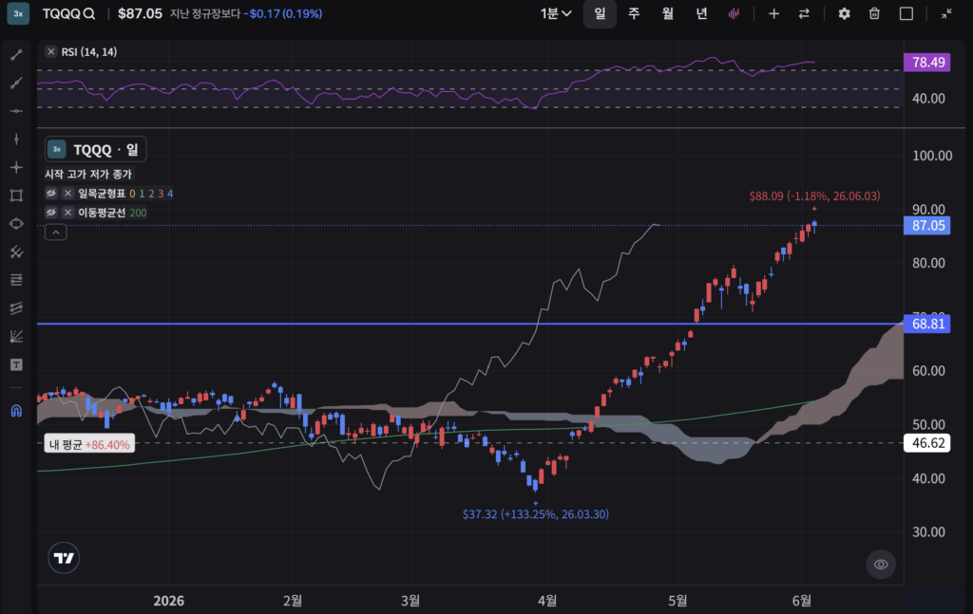The height and width of the screenshot is (614, 973).
Task: Click the $87.05 price in header
Action: [140, 13]
